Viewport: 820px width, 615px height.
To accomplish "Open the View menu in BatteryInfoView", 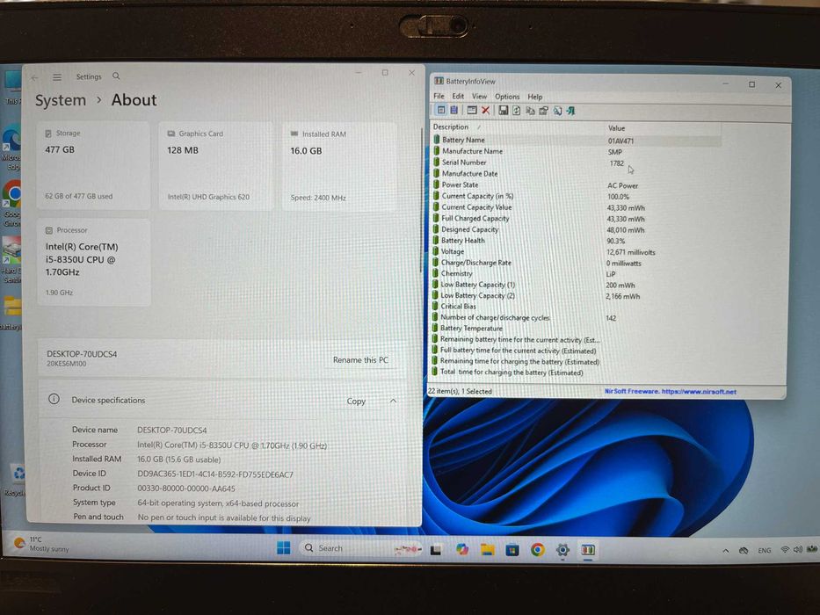I will [x=479, y=97].
